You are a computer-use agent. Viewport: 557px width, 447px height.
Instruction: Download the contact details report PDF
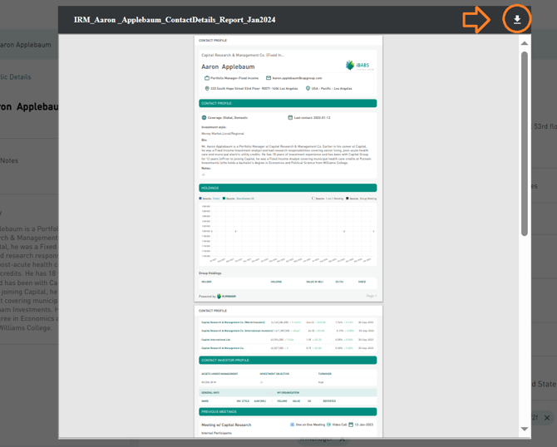coord(517,20)
